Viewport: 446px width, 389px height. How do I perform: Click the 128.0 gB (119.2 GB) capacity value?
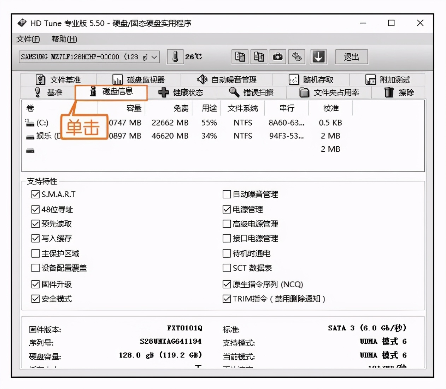pyautogui.click(x=160, y=355)
